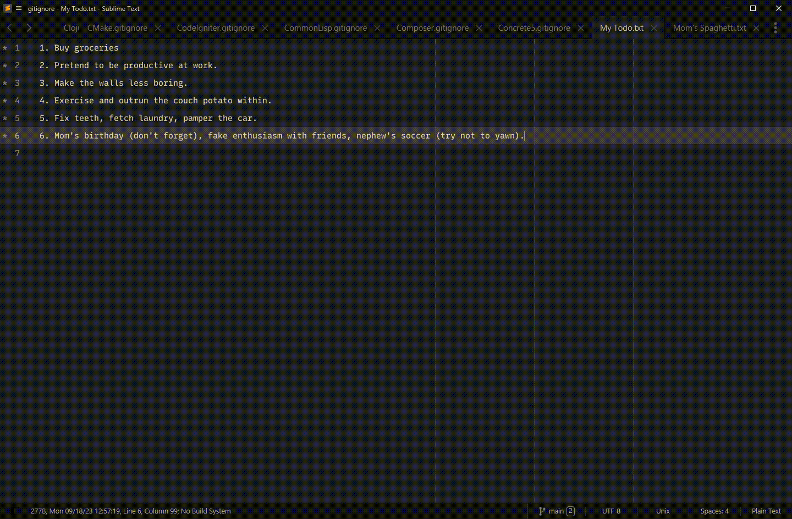Image resolution: width=792 pixels, height=519 pixels.
Task: Toggle the sidebar via status bar icon
Action: point(16,511)
